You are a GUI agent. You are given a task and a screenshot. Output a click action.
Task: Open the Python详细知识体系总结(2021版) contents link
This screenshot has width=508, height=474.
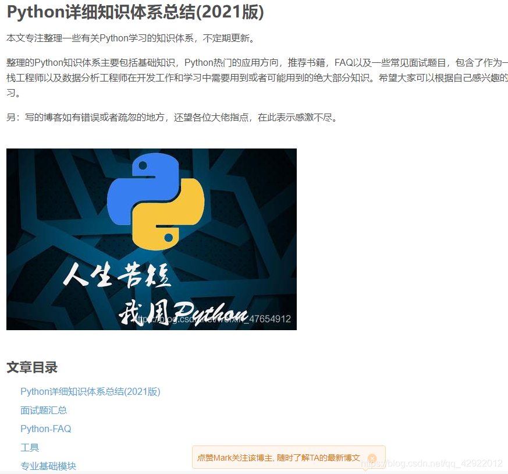90,392
